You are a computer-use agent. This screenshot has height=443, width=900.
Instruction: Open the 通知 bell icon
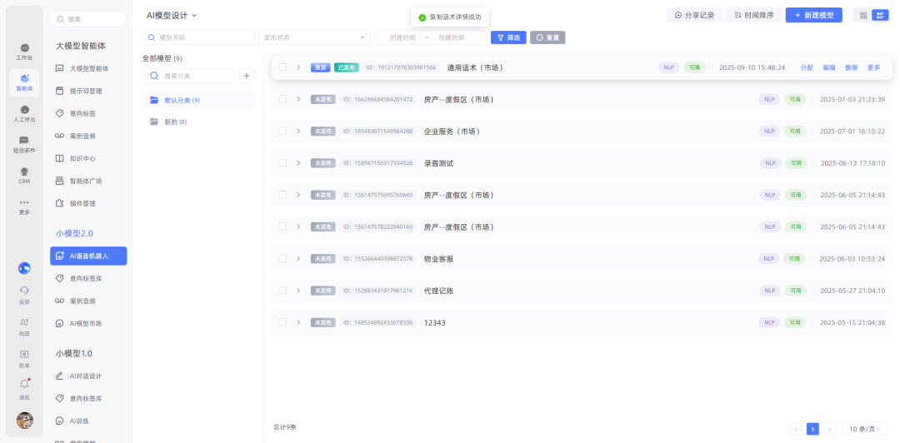24,387
